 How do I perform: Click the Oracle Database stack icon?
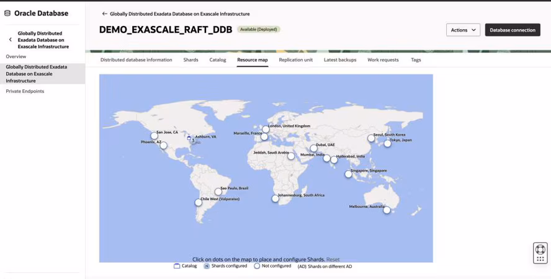[x=7, y=14]
